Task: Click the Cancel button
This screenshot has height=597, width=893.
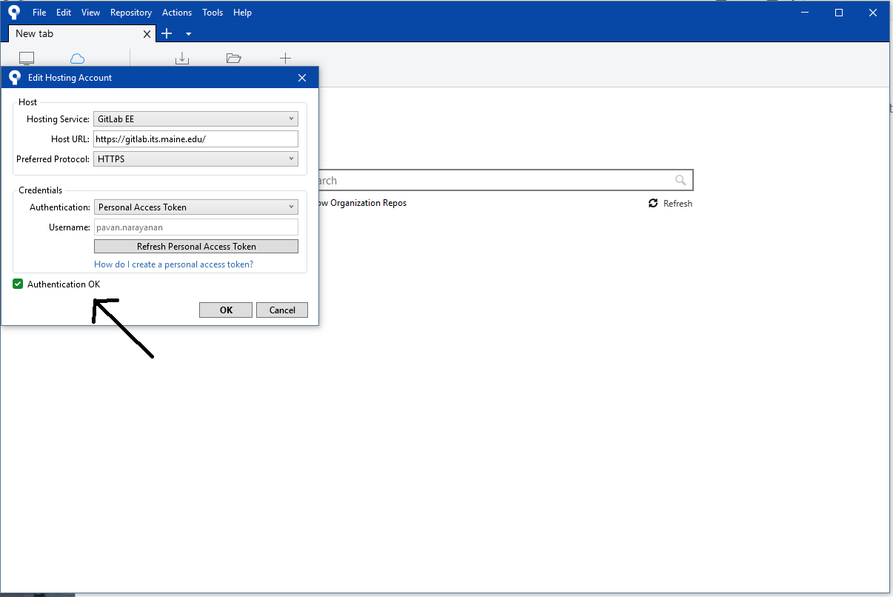Action: point(282,310)
